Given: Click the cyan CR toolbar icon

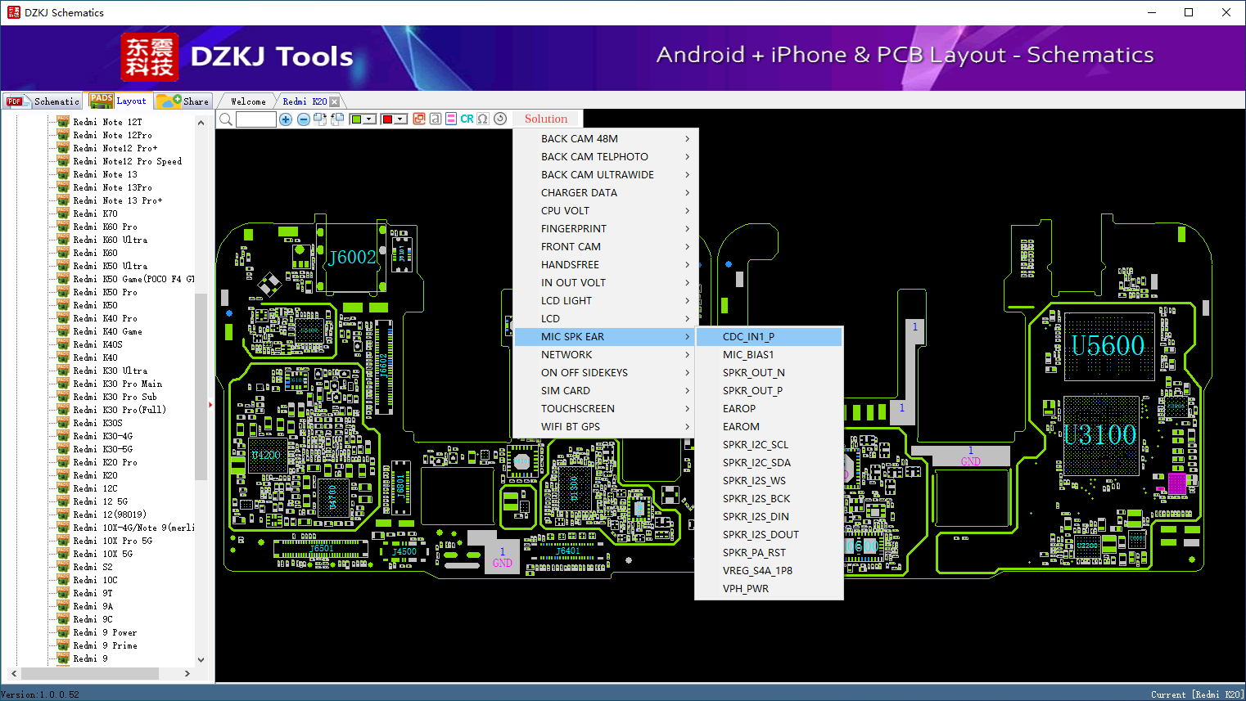Looking at the screenshot, I should [x=467, y=119].
